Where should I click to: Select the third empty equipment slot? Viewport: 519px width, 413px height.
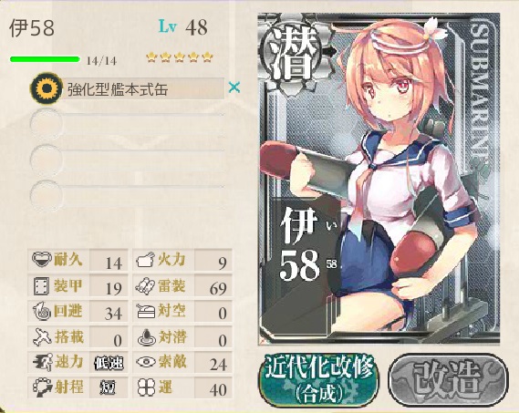pyautogui.click(x=128, y=160)
